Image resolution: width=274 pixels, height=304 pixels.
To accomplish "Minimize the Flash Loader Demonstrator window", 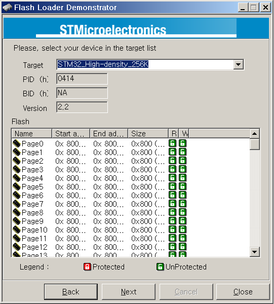I will click(243, 8).
